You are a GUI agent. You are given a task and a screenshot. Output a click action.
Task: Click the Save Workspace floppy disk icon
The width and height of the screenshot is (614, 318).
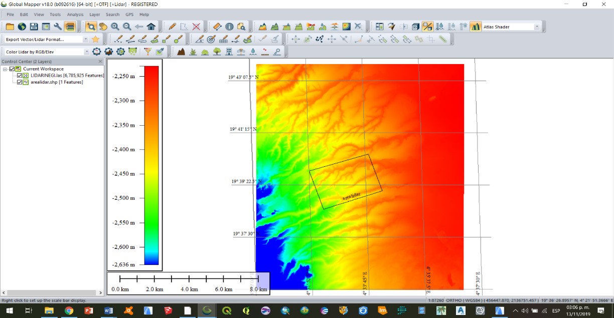(34, 27)
